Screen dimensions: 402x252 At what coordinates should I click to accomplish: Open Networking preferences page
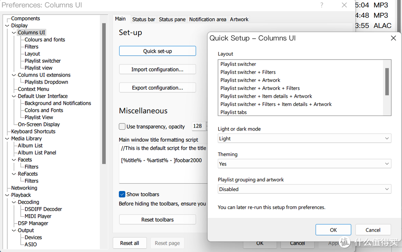pos(24,188)
